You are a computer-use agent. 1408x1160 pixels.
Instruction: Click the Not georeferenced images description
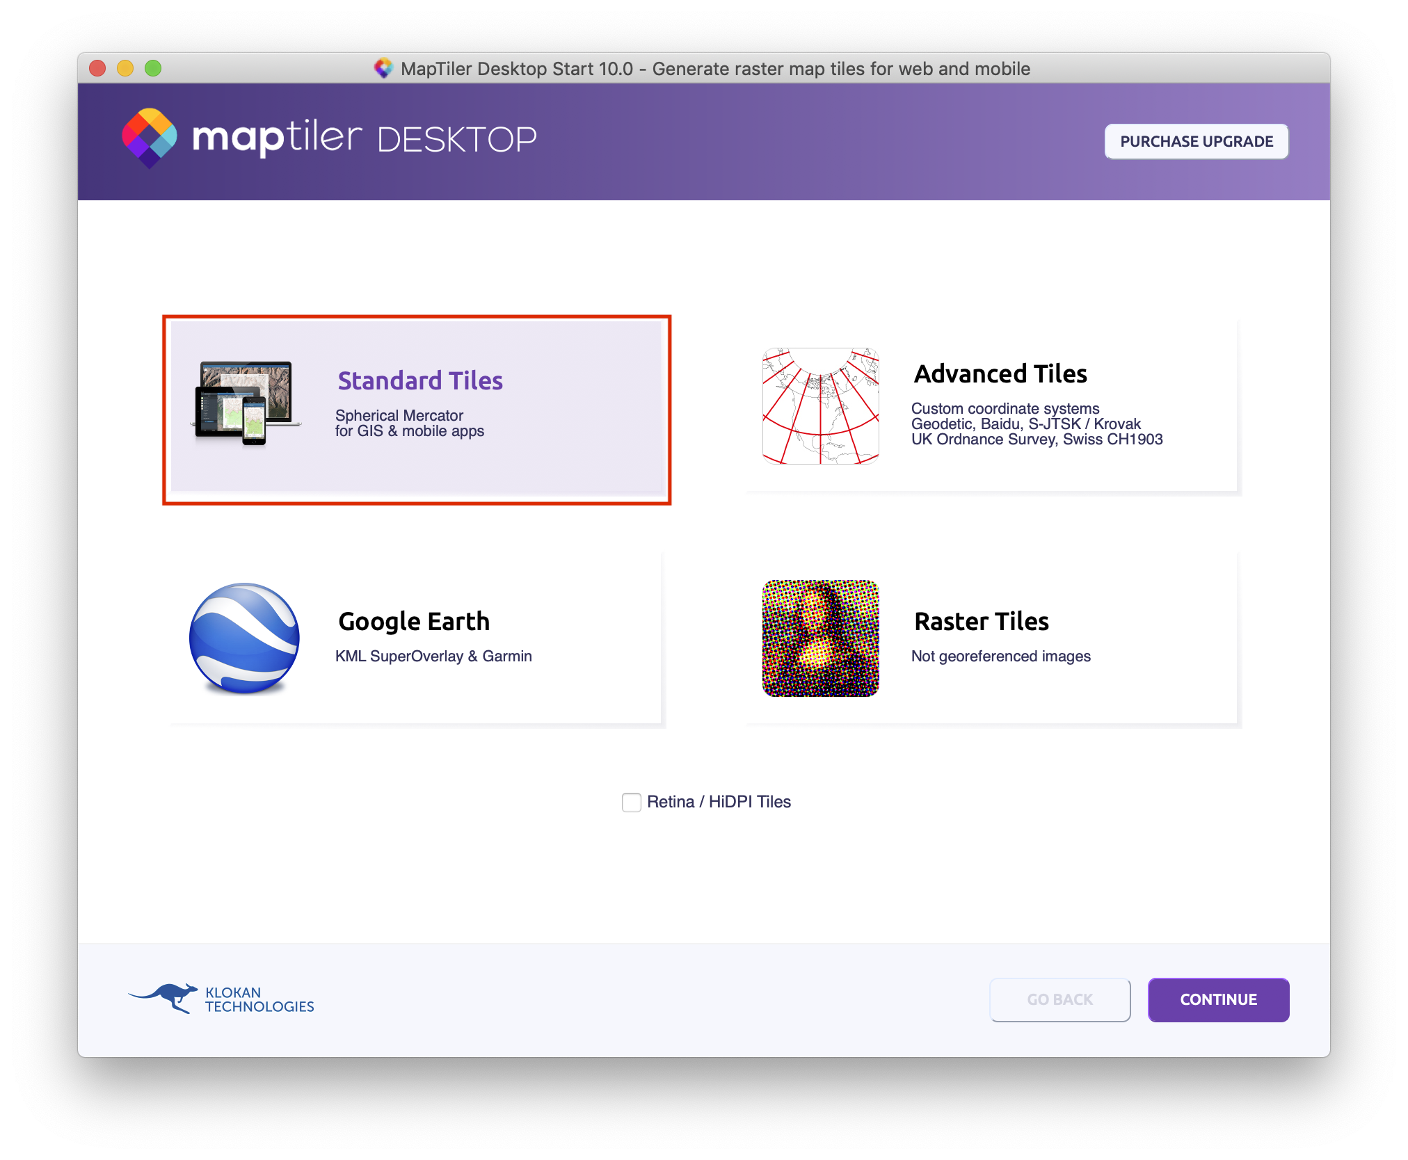(1000, 656)
